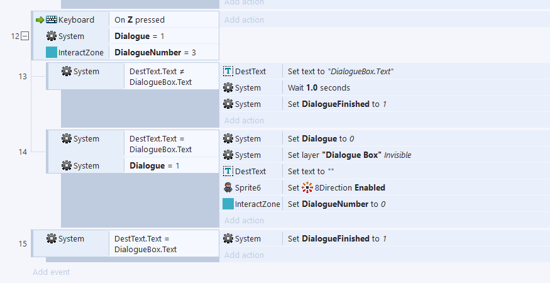550x283 pixels.
Task: Click the Keyboard icon in event 12
Action: click(52, 19)
